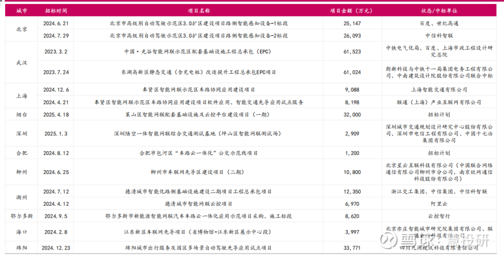Click the date 2023.7.24

coord(56,72)
